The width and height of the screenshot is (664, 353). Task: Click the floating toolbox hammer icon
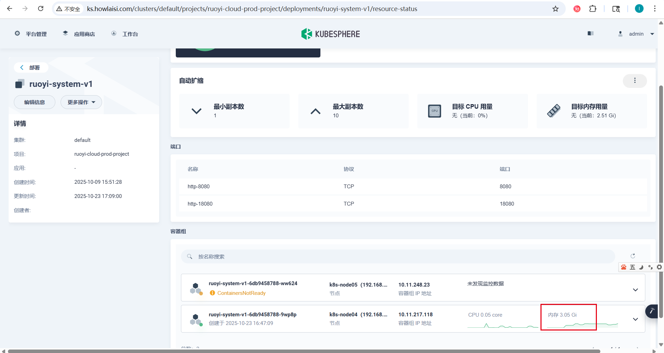652,311
